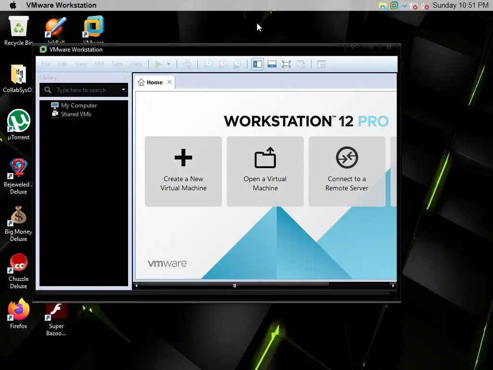
Task: Click VMware Workstation in the top menu bar
Action: click(61, 5)
